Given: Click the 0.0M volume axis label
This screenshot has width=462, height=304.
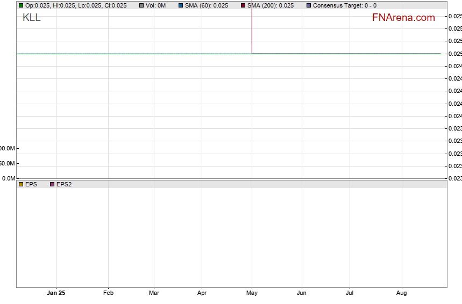Looking at the screenshot, I should point(8,178).
